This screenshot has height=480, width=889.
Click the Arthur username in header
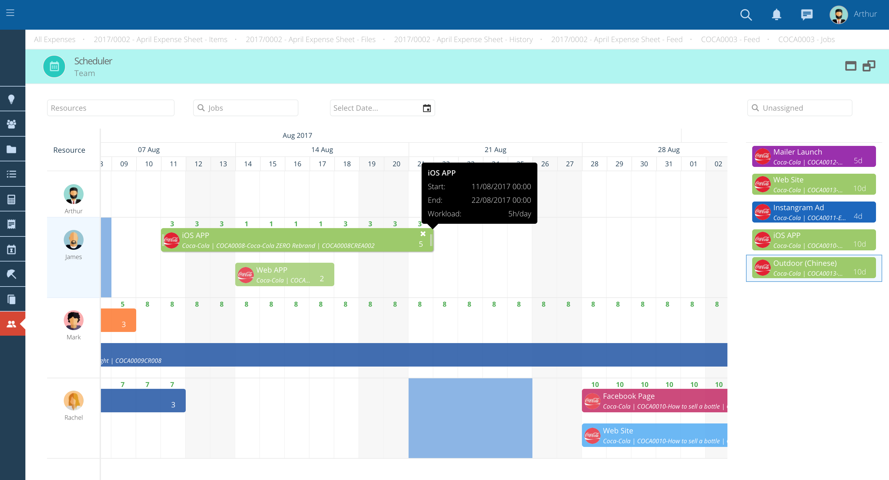tap(865, 14)
